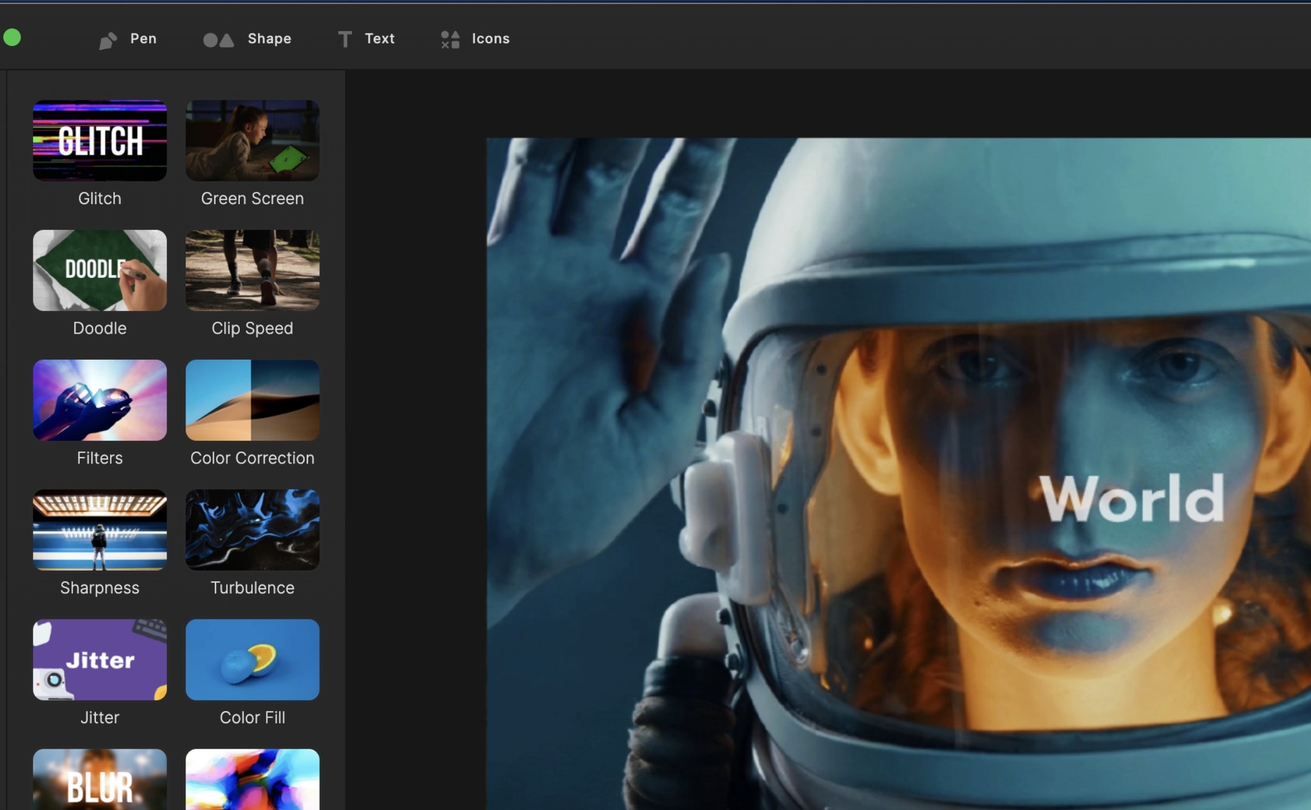Open Color Correction settings

click(x=252, y=400)
